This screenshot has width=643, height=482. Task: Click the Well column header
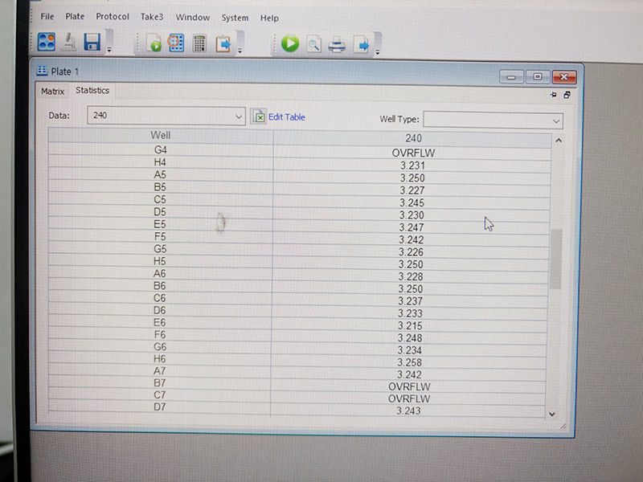coord(160,135)
